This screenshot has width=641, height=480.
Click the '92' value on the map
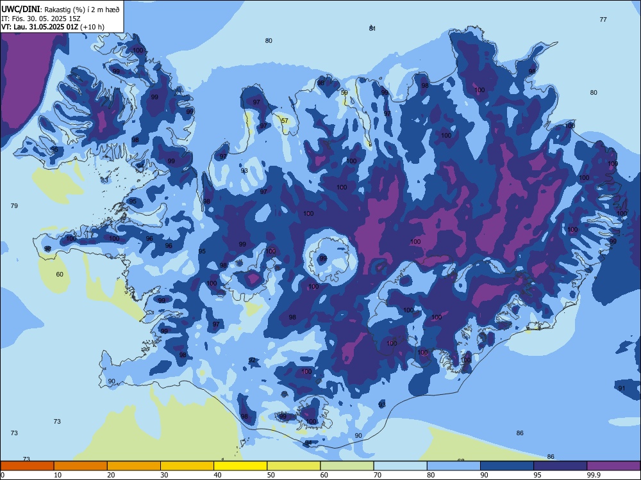(x=252, y=360)
